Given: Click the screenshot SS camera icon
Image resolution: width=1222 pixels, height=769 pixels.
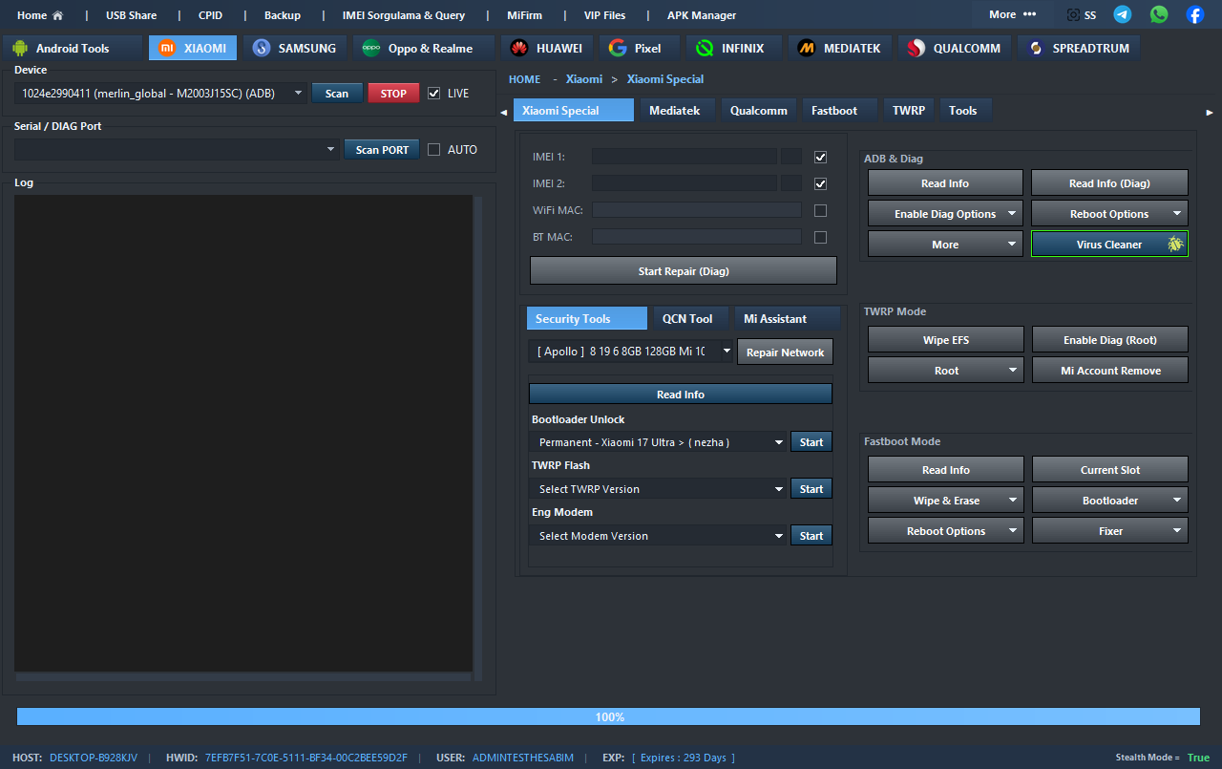Looking at the screenshot, I should pos(1074,15).
